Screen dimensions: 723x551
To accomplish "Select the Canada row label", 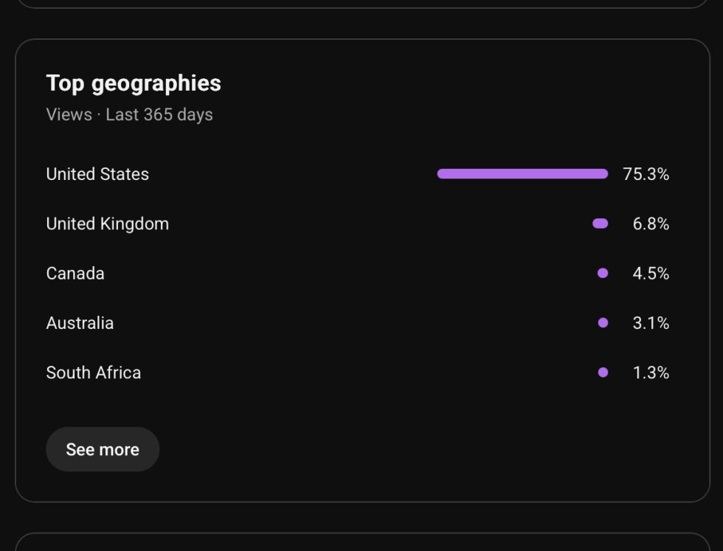I will pos(75,274).
